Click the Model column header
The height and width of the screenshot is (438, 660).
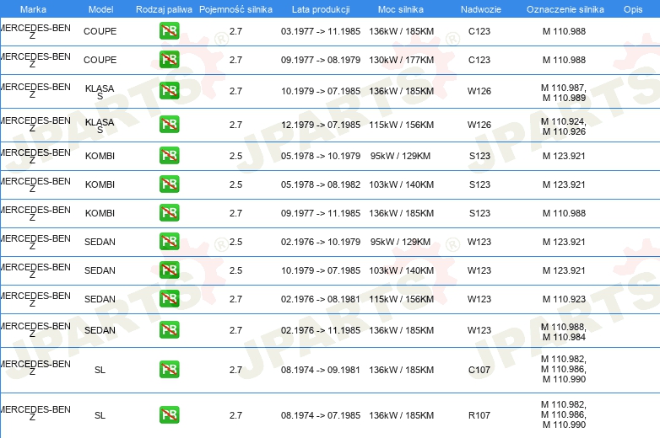click(x=100, y=9)
